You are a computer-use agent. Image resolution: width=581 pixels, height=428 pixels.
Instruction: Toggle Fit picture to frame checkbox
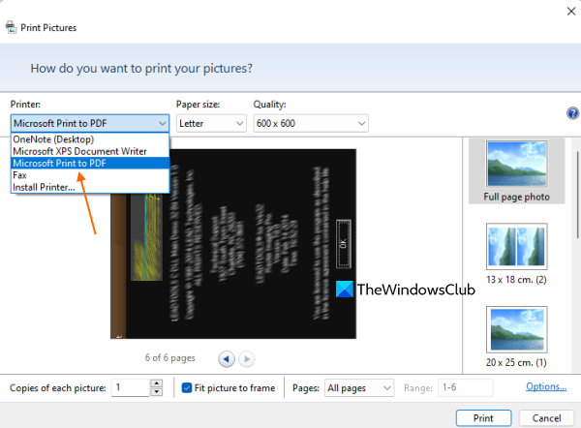[x=187, y=387]
